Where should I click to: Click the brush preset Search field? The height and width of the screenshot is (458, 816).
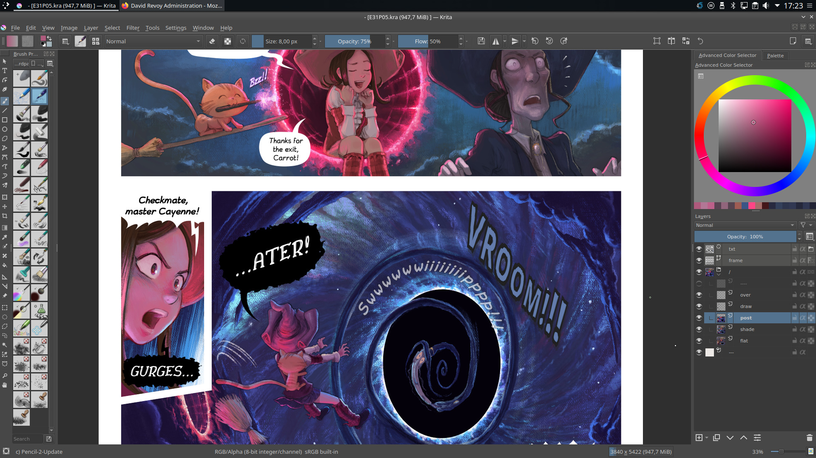point(28,439)
